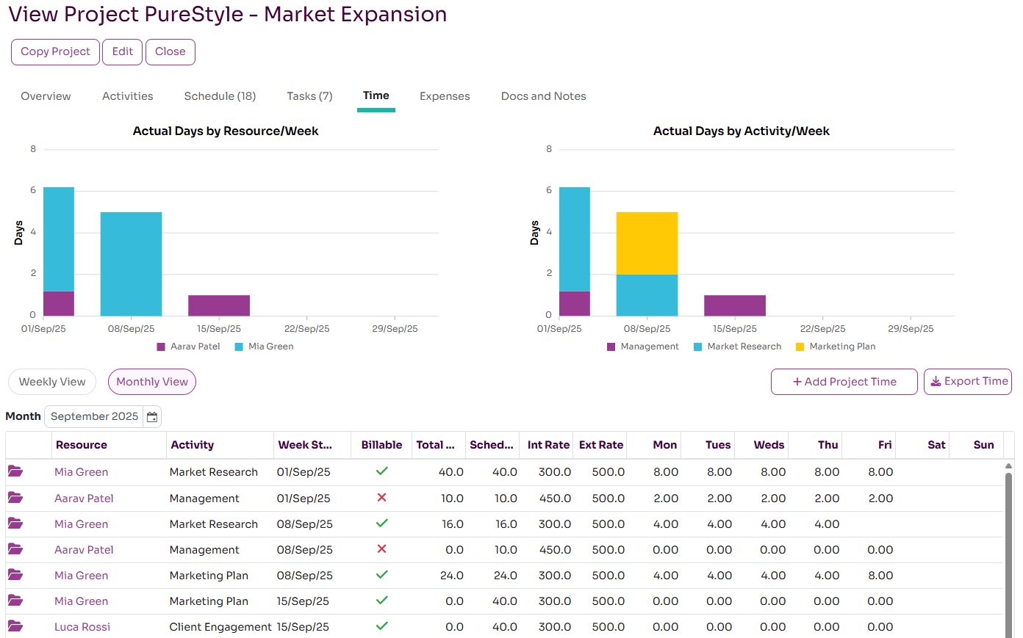1023x638 pixels.
Task: Sort by Week Start column header
Action: coord(305,445)
